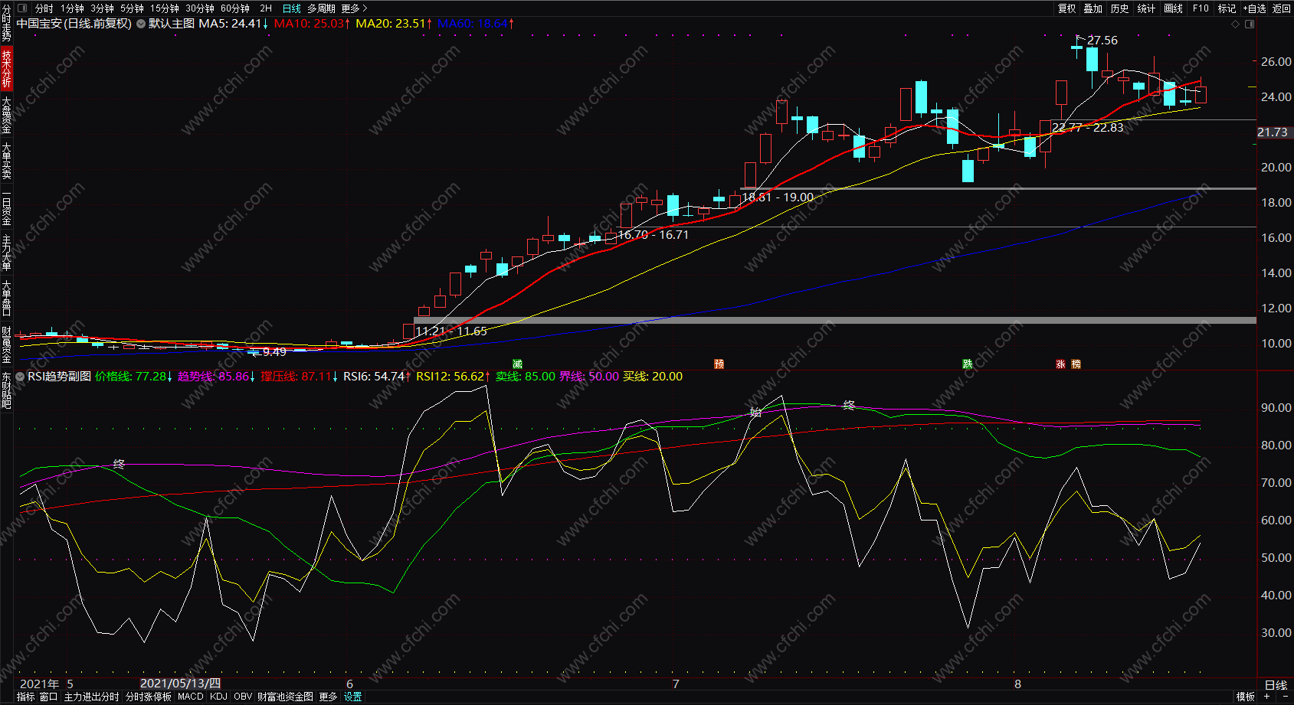Viewport: 1294px width, 705px height.
Task: Toggle the right side panel icon
Action: tap(1250, 24)
